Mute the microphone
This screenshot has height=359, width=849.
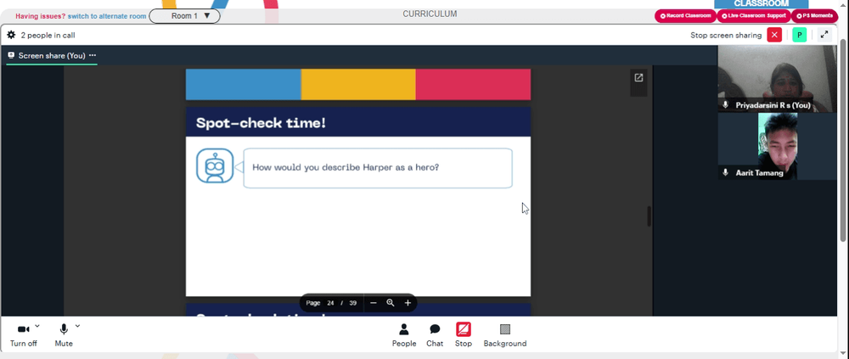(64, 335)
